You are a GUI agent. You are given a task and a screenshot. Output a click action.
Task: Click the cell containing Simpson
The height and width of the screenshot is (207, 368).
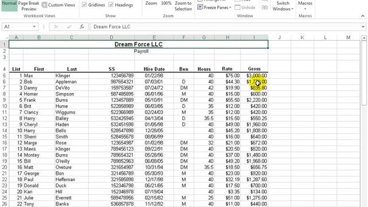coord(71,94)
